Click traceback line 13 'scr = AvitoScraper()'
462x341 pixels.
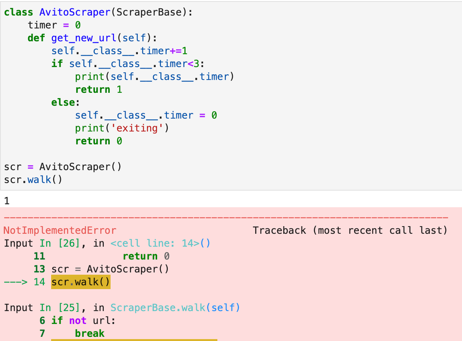pyautogui.click(x=101, y=269)
